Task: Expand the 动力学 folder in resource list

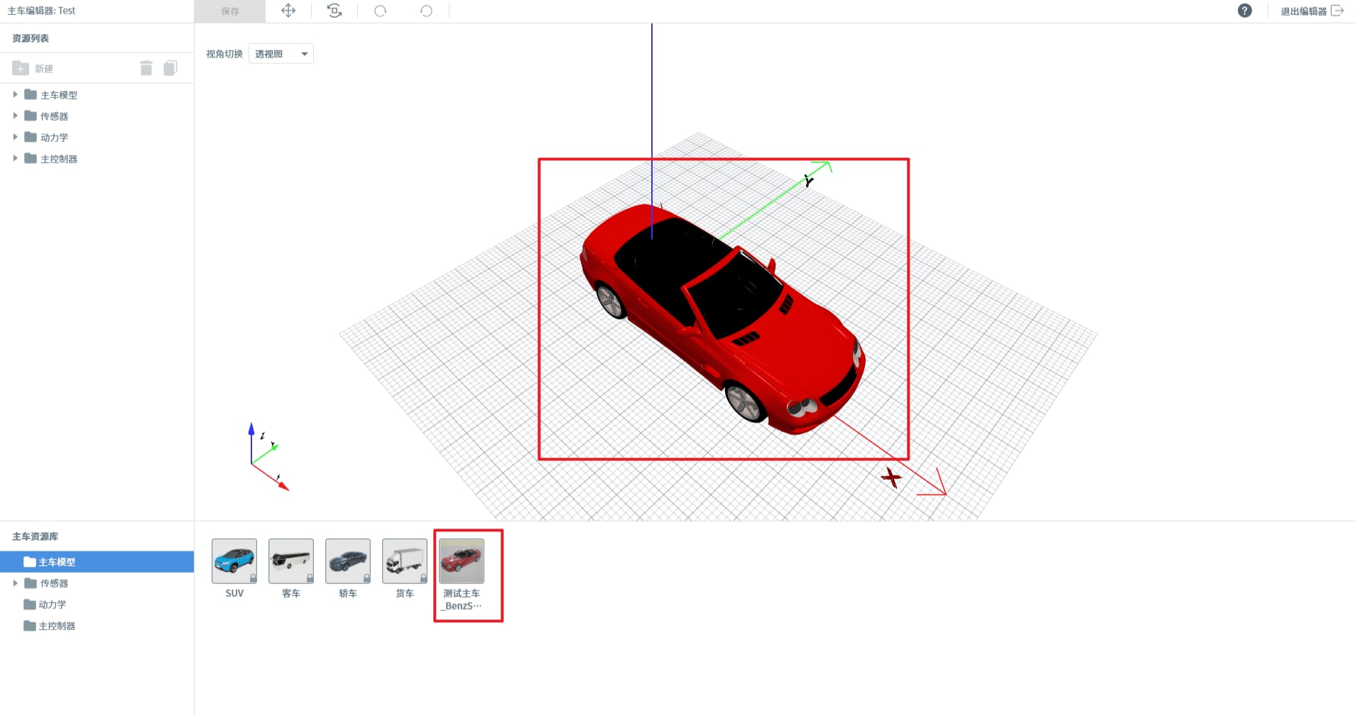Action: tap(15, 137)
